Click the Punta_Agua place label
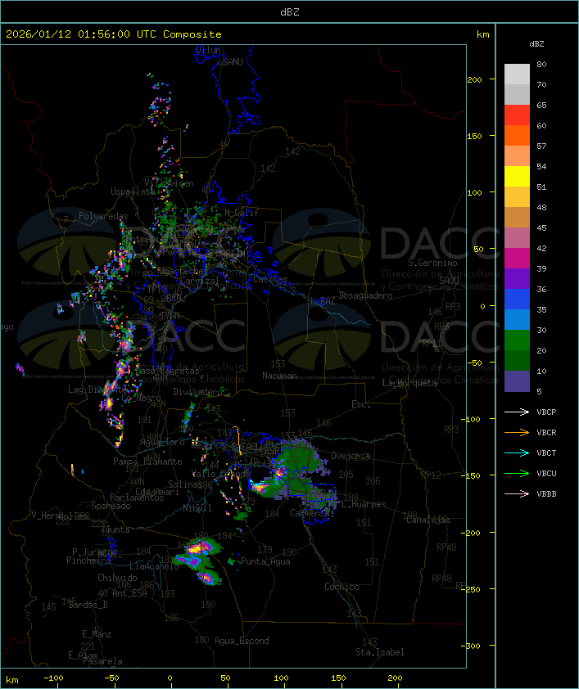579x689 pixels. (265, 561)
